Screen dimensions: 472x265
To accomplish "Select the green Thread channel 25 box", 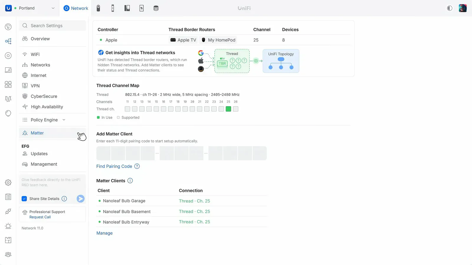I will 228,109.
